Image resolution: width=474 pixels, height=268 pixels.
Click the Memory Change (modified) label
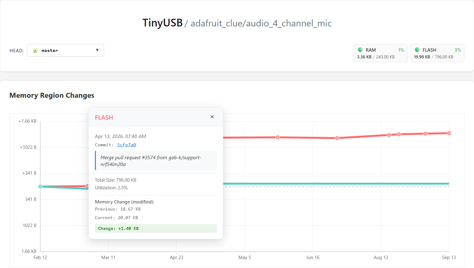125,202
